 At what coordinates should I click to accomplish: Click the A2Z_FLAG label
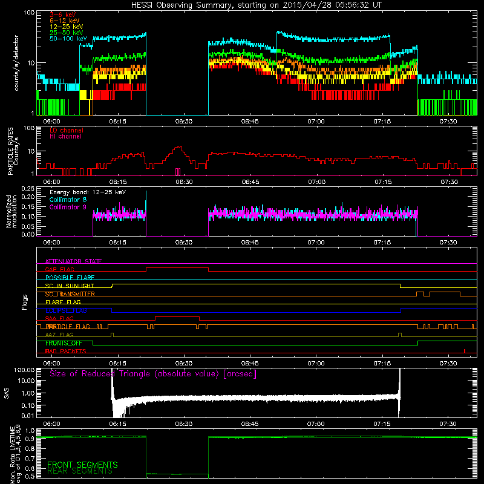tap(59, 335)
